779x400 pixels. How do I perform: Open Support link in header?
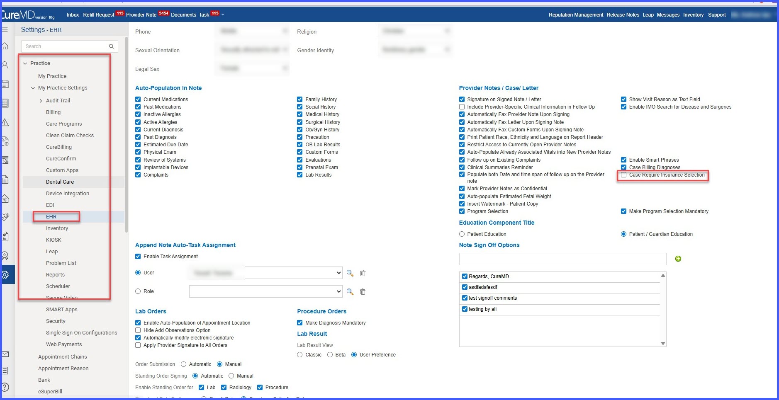coord(717,15)
